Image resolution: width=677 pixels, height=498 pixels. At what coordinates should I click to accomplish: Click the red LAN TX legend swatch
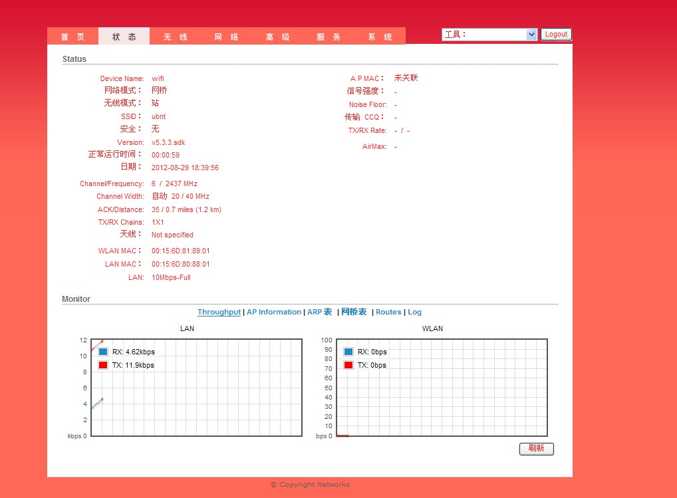103,365
